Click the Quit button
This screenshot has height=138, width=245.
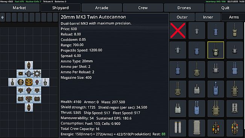click(225, 8)
